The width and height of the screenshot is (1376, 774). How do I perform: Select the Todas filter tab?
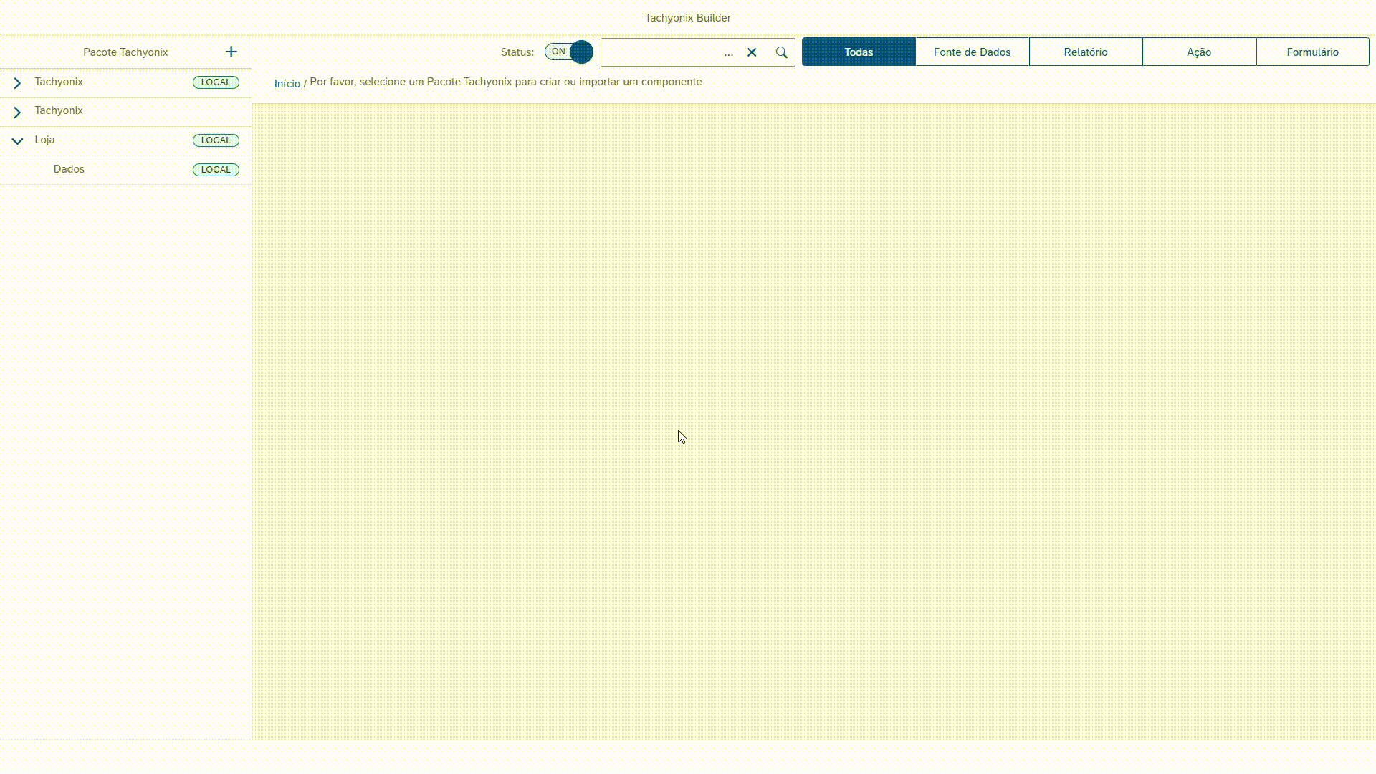pyautogui.click(x=859, y=52)
